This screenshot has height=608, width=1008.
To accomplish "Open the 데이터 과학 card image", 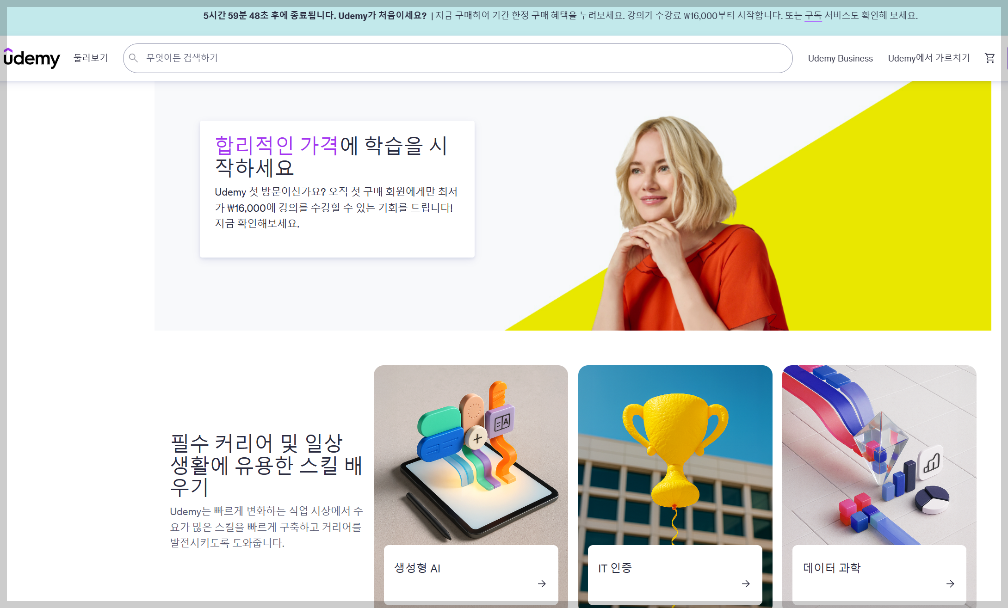I will point(879,455).
